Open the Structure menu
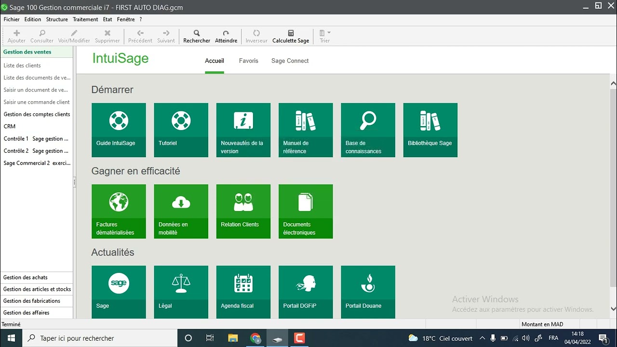 click(57, 19)
